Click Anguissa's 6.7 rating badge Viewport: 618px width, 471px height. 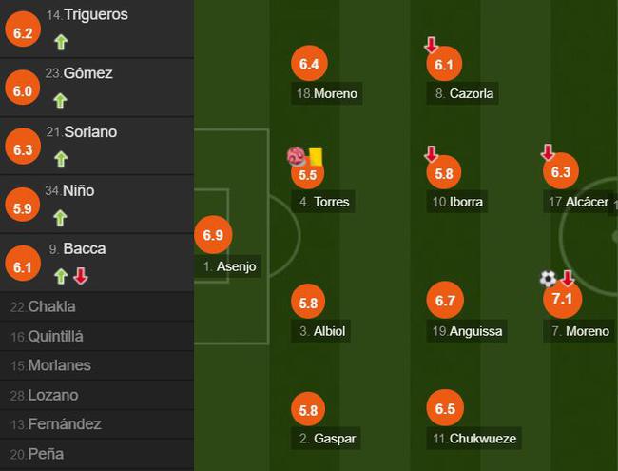pos(445,300)
